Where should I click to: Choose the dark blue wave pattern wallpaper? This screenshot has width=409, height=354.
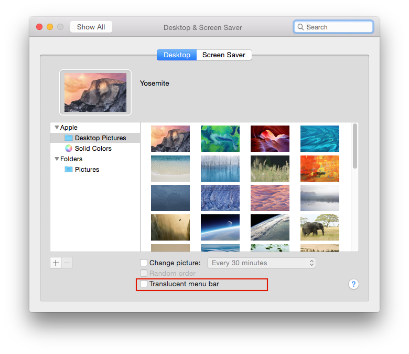click(170, 198)
